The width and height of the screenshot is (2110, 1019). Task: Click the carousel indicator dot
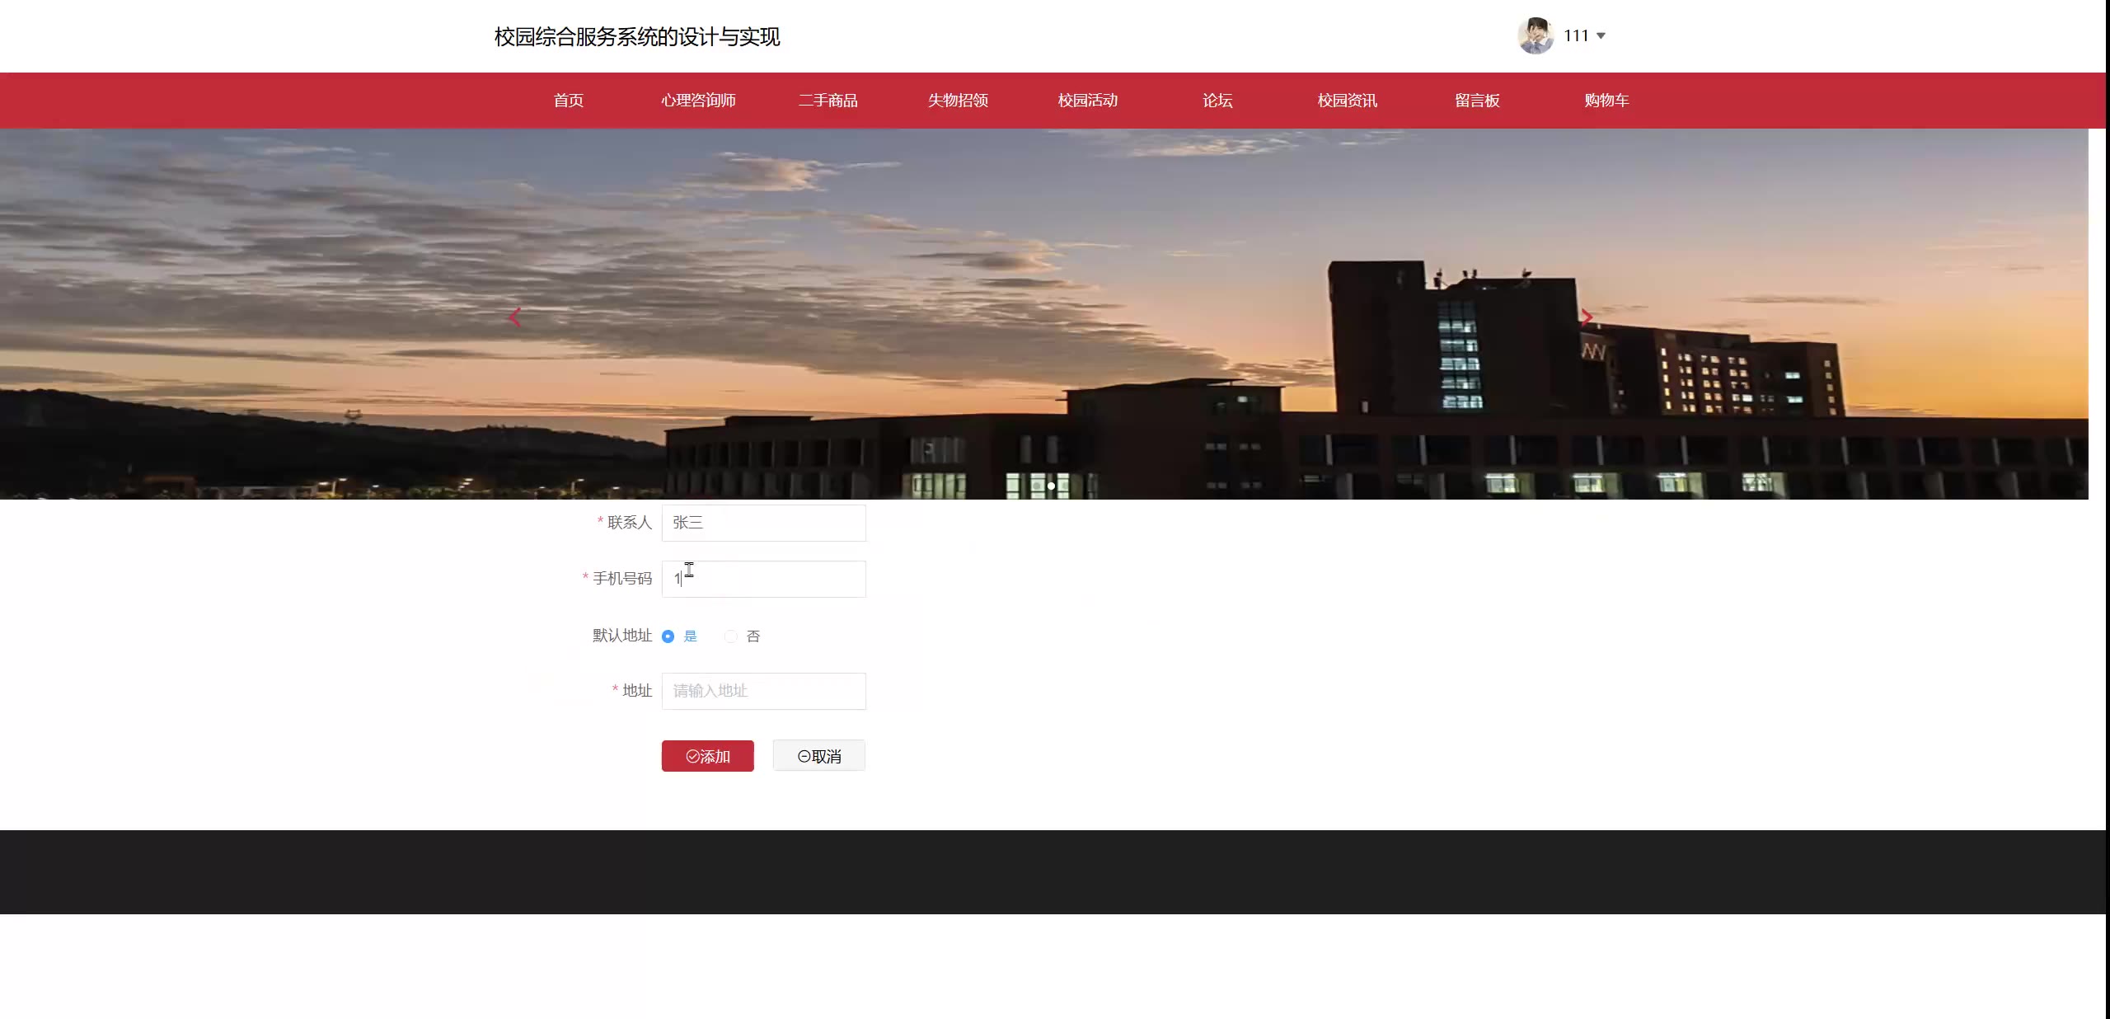(x=1051, y=486)
